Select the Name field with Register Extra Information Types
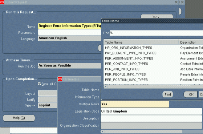The image size is (203, 134). [x=69, y=26]
